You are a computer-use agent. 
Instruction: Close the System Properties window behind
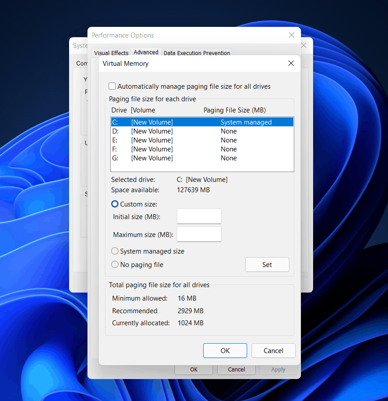point(304,46)
